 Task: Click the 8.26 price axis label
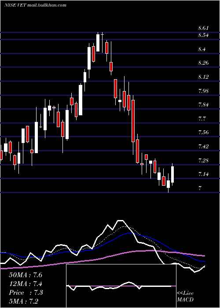click(203, 63)
